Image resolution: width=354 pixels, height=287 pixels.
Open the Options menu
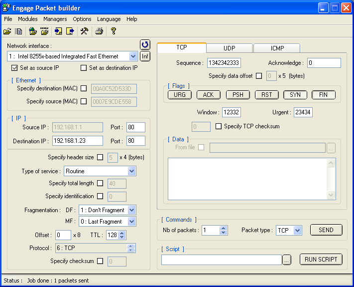pyautogui.click(x=82, y=19)
